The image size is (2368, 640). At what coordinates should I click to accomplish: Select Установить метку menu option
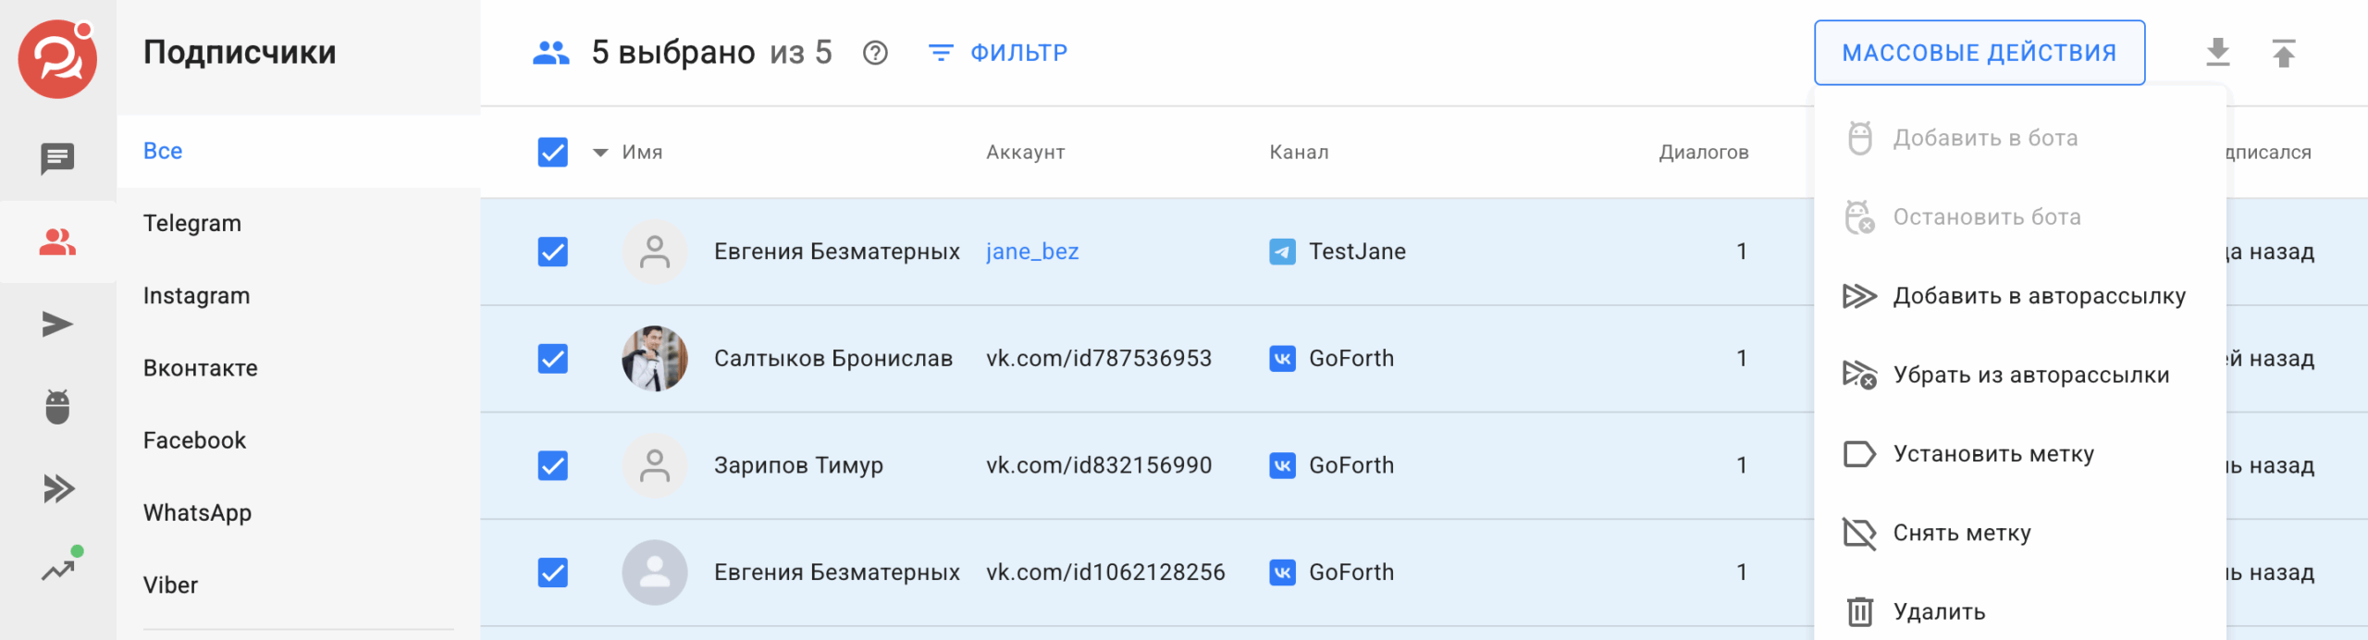coord(1992,454)
